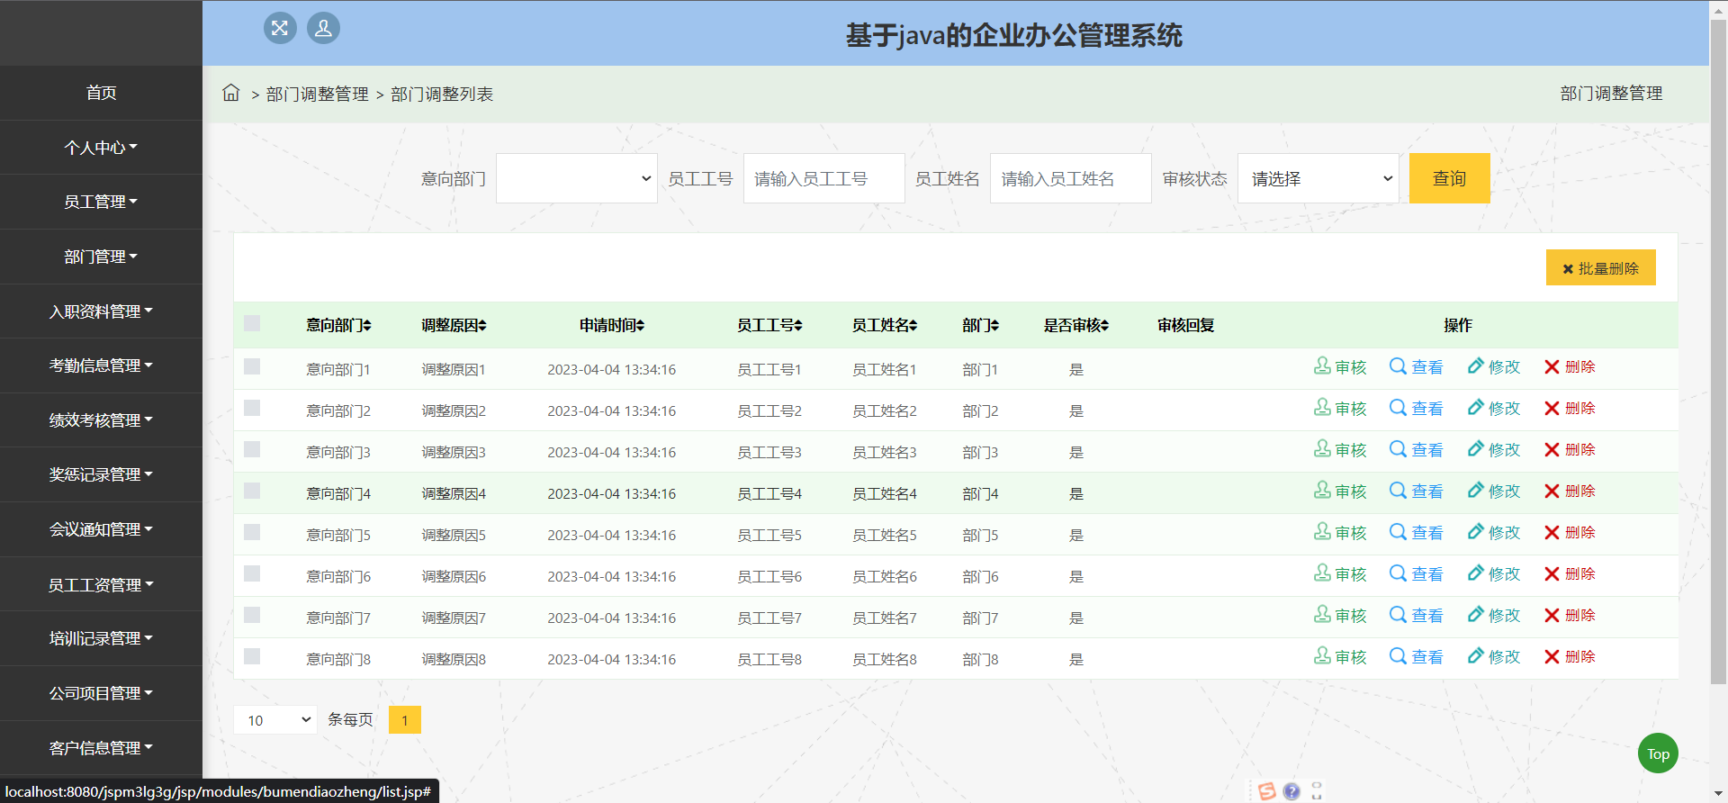The height and width of the screenshot is (803, 1728).
Task: Click the green Top button
Action: (x=1658, y=753)
